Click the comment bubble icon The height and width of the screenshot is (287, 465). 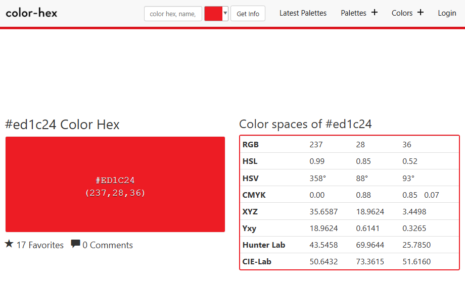[75, 244]
